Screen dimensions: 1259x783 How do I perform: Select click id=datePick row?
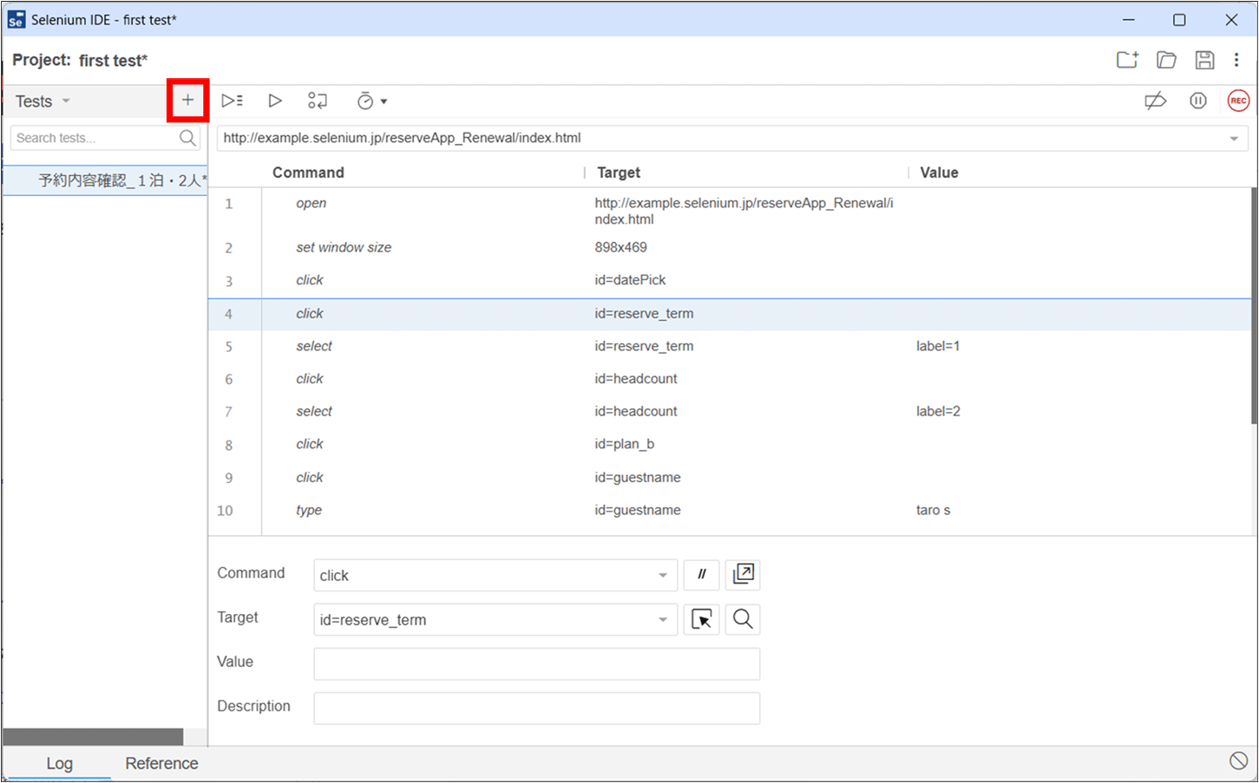tap(730, 280)
